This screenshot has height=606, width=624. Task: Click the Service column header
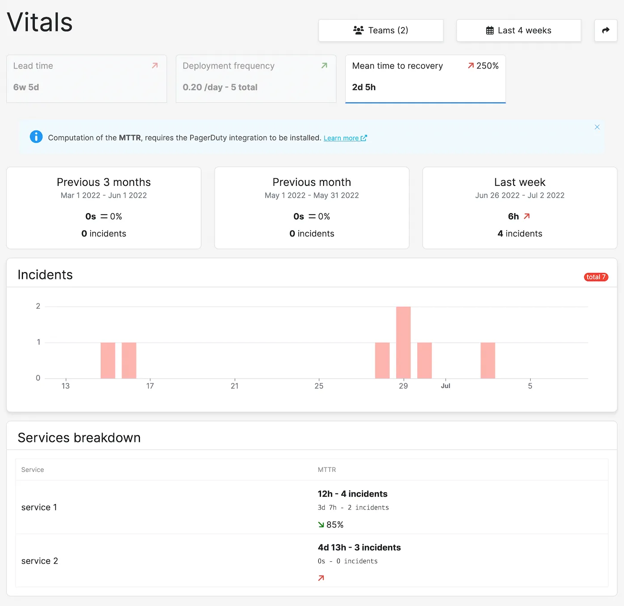pos(33,470)
